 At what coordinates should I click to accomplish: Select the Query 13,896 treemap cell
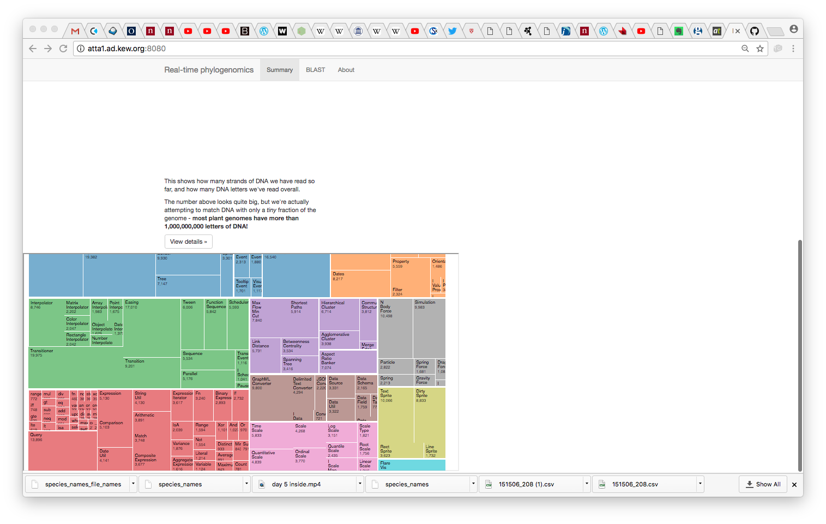pos(63,451)
